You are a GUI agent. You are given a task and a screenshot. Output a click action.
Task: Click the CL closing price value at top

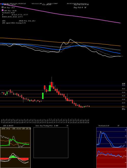tap(46, 4)
